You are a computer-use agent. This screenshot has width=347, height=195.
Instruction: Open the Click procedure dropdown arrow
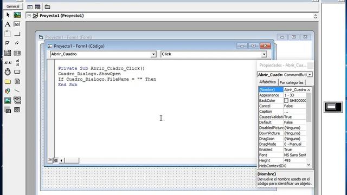(x=264, y=54)
